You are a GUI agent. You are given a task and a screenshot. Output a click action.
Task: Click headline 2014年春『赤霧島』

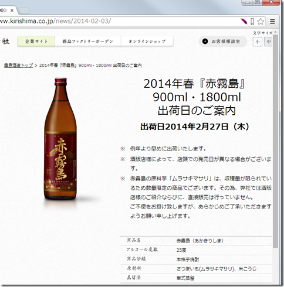coord(194,84)
